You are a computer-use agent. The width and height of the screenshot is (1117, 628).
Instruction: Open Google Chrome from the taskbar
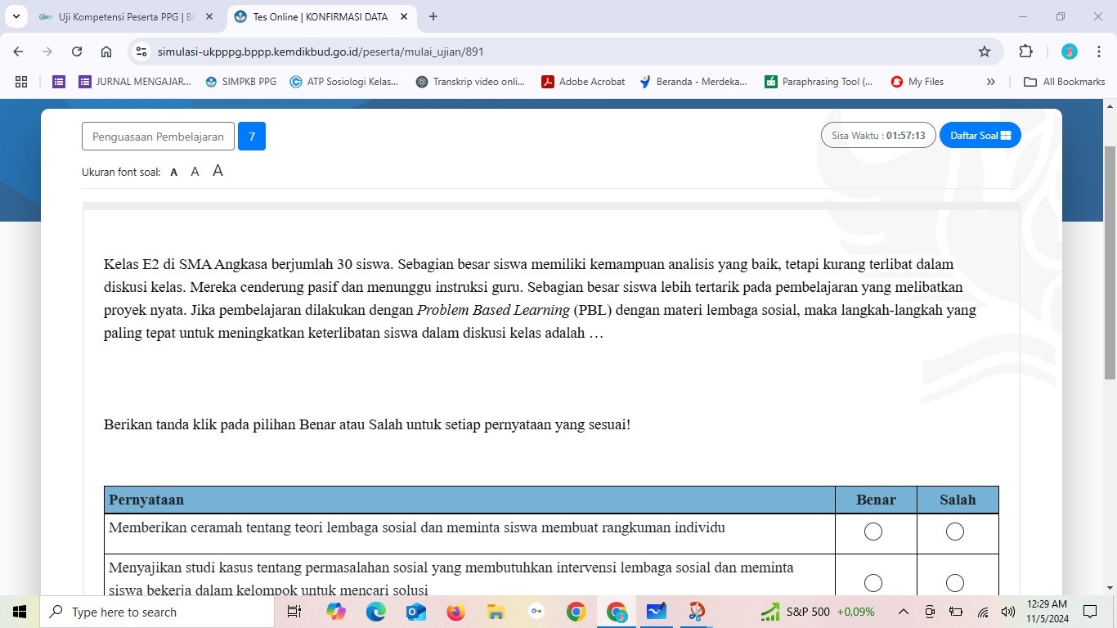tap(576, 612)
